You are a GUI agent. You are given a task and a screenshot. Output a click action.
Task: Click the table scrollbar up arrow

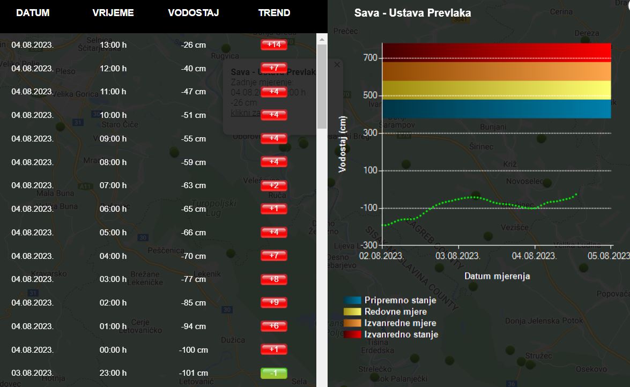pos(322,39)
